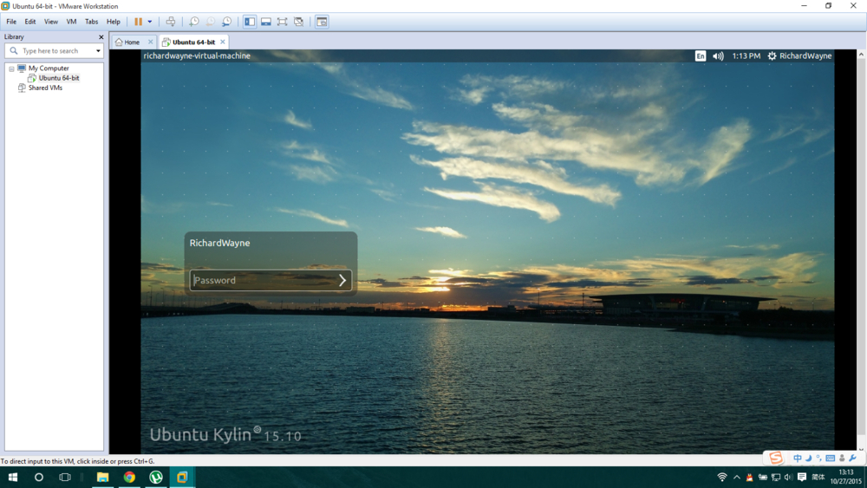The width and height of the screenshot is (867, 488).
Task: Close the Home tab
Action: tap(150, 42)
